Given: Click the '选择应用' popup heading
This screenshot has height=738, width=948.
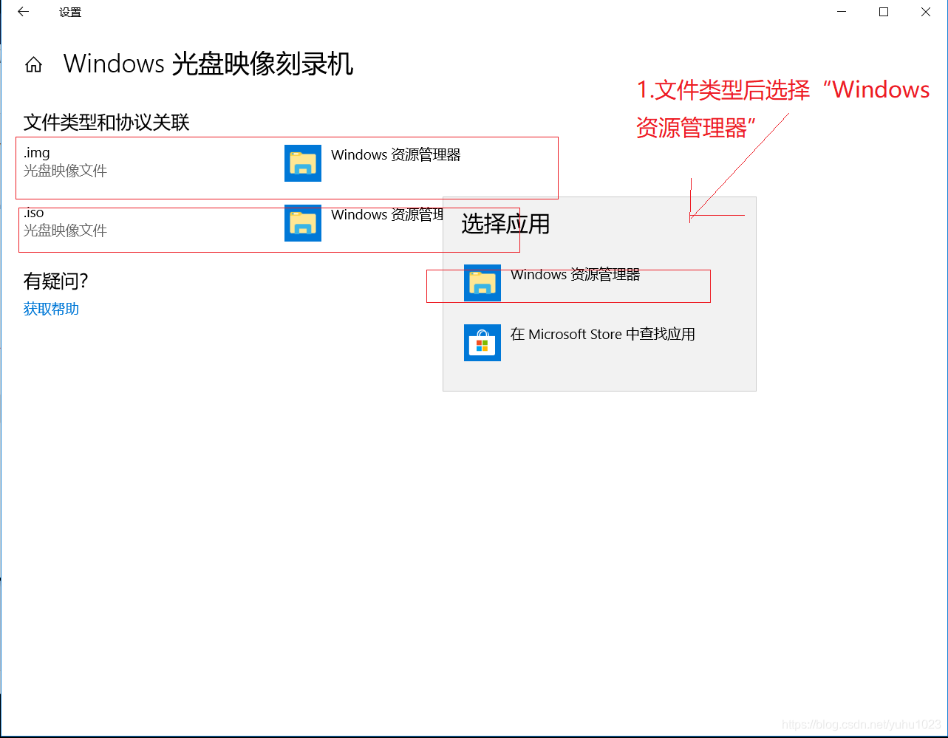Looking at the screenshot, I should coord(505,224).
